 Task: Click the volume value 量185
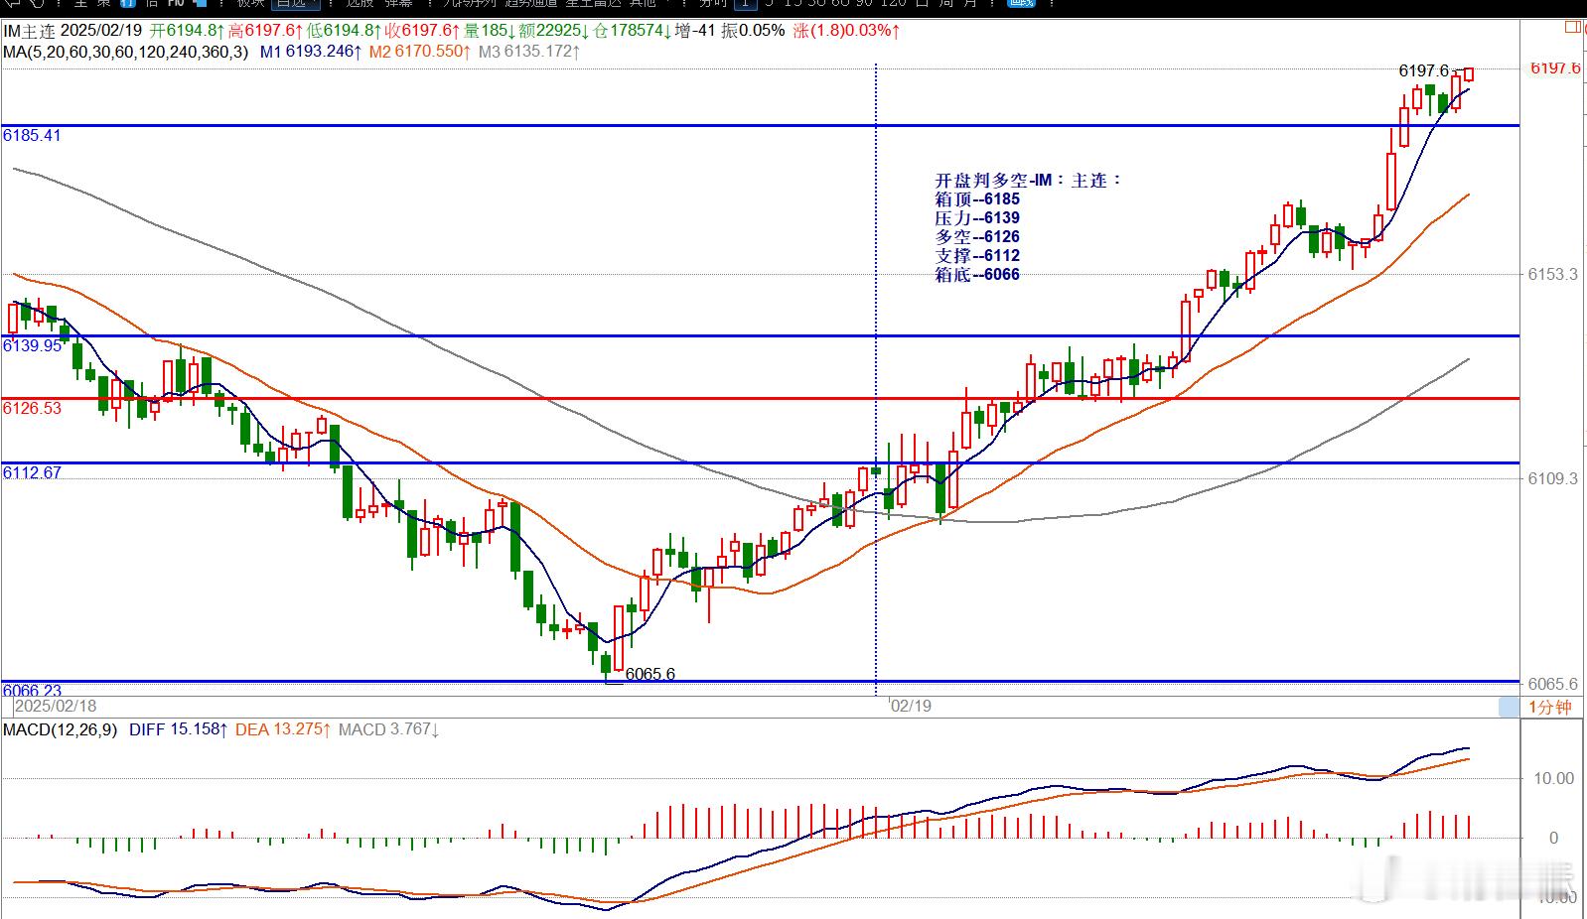[x=488, y=31]
